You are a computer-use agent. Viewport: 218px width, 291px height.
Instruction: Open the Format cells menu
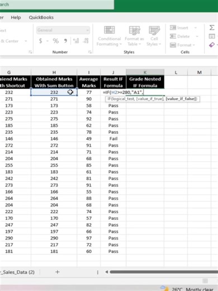182,45
